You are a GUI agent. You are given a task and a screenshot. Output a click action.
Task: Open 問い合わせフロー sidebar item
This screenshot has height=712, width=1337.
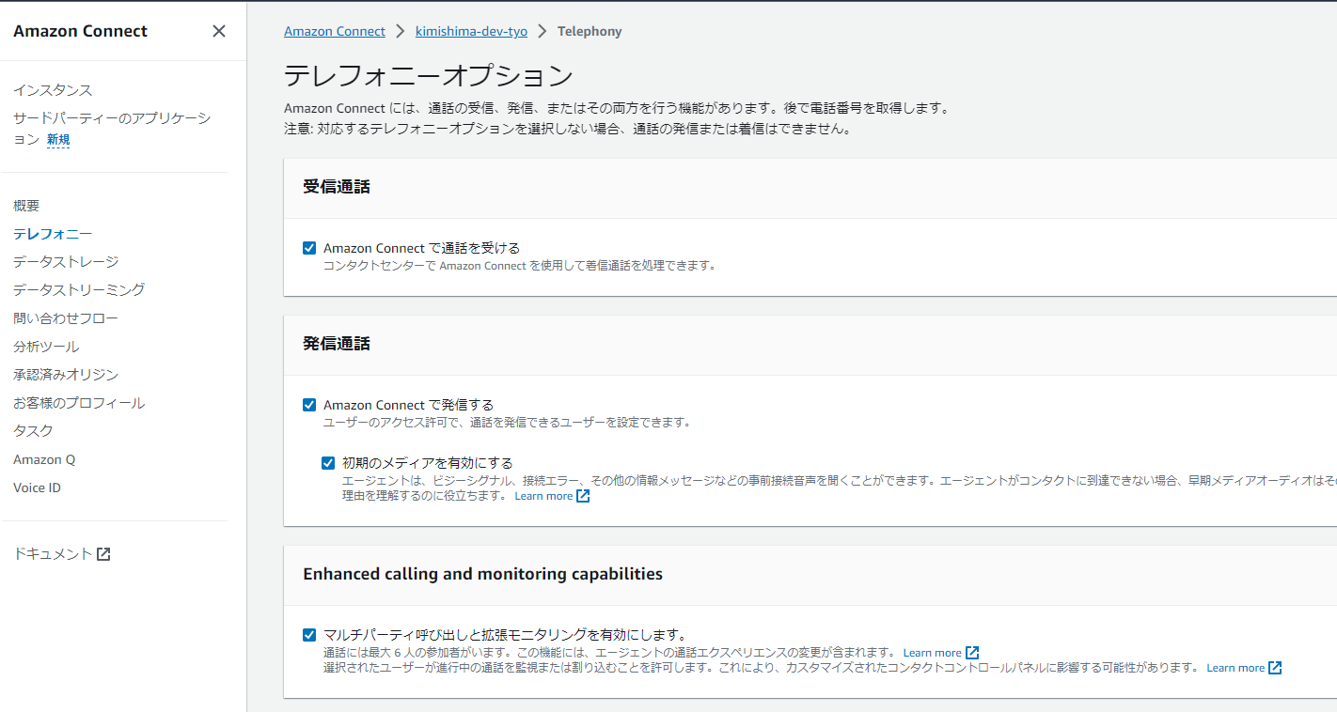pos(66,318)
